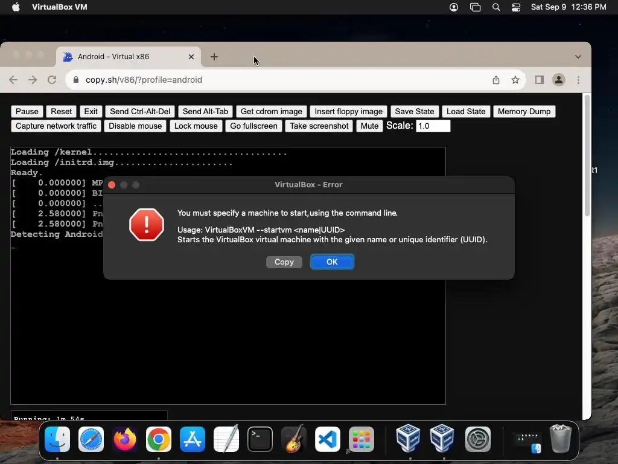Open Finder from the Dock
This screenshot has height=464, width=618.
click(57, 439)
